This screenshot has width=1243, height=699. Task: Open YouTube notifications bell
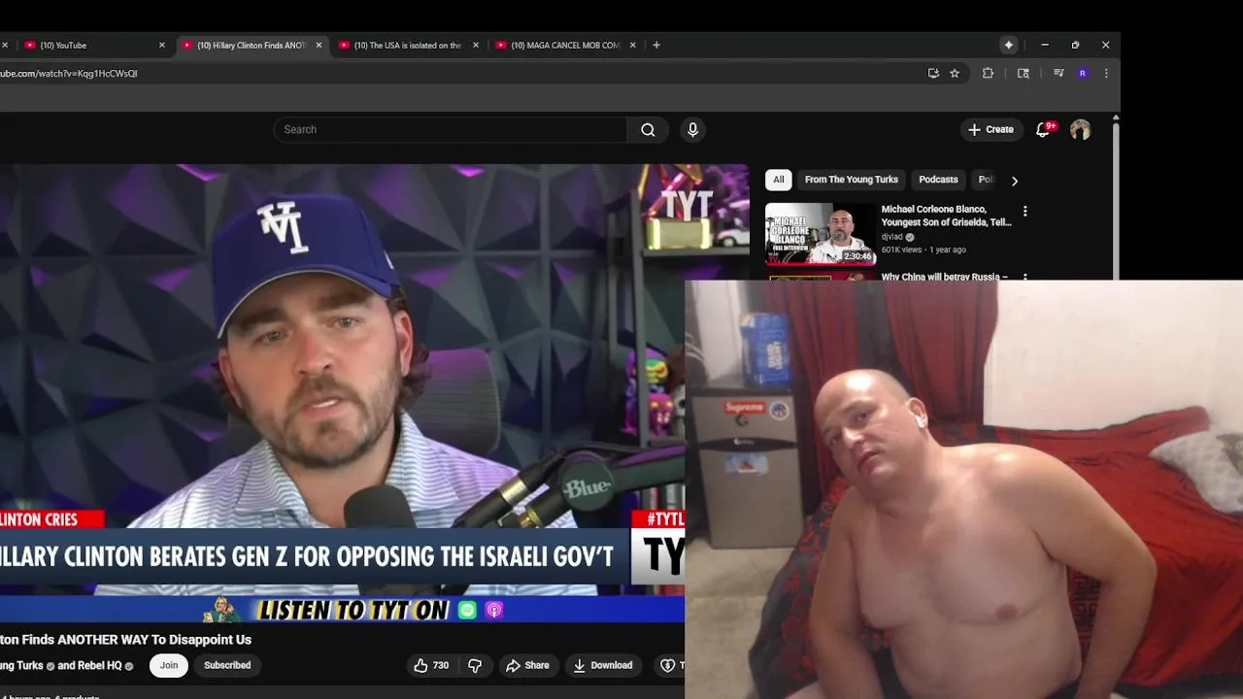1043,129
